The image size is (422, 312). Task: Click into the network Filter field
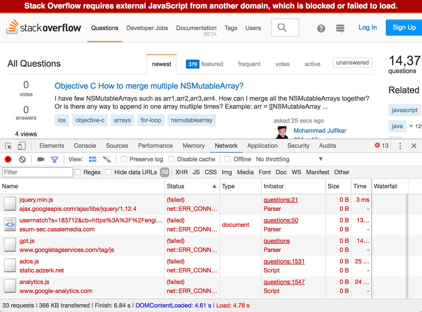(37, 172)
